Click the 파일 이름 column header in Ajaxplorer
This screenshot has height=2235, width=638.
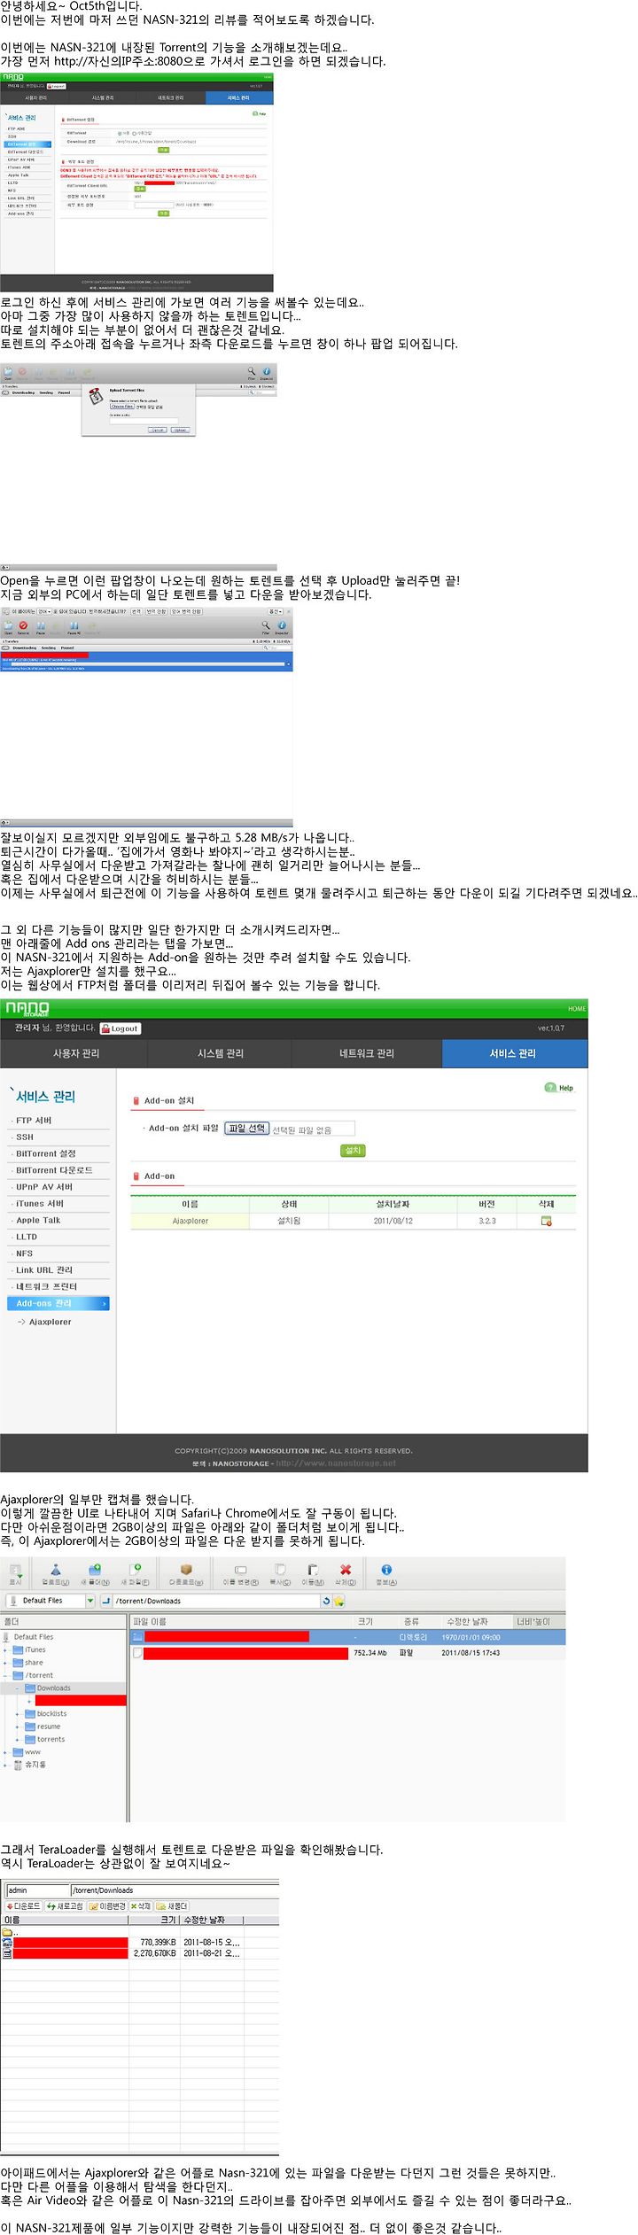(x=150, y=1622)
